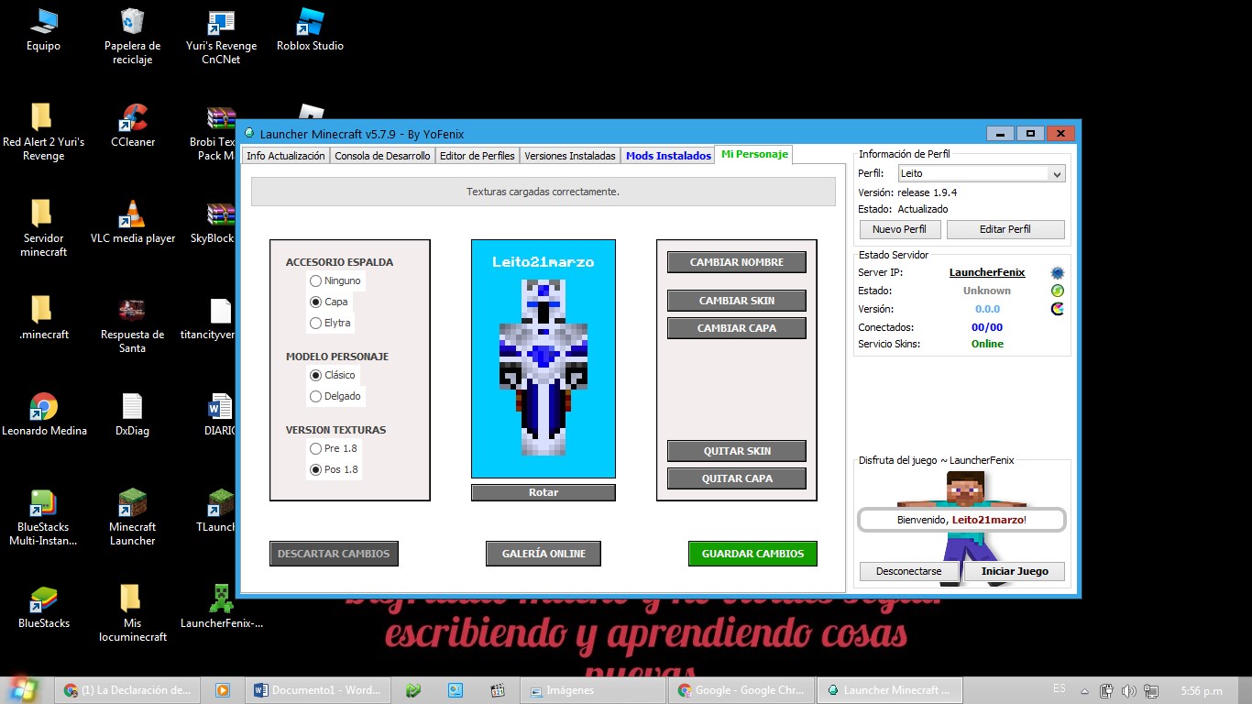Click the blue gear icon beside Server IP
The width and height of the screenshot is (1252, 704).
coord(1057,272)
